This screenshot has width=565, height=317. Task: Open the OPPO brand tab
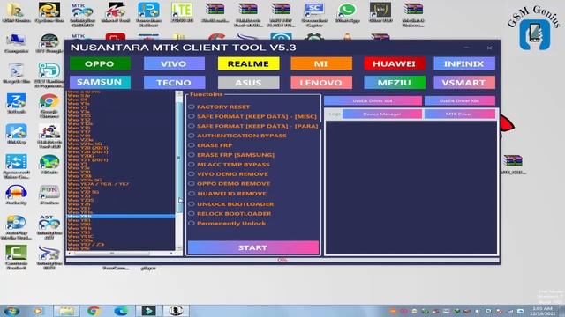click(x=100, y=63)
